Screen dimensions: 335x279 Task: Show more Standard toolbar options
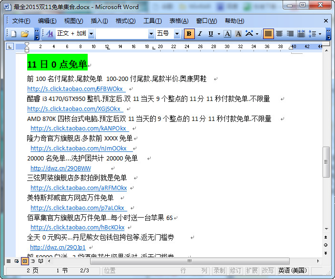click(37, 34)
